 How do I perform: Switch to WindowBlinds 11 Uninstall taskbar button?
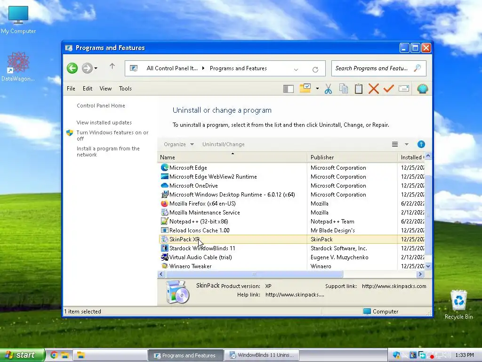click(x=262, y=355)
